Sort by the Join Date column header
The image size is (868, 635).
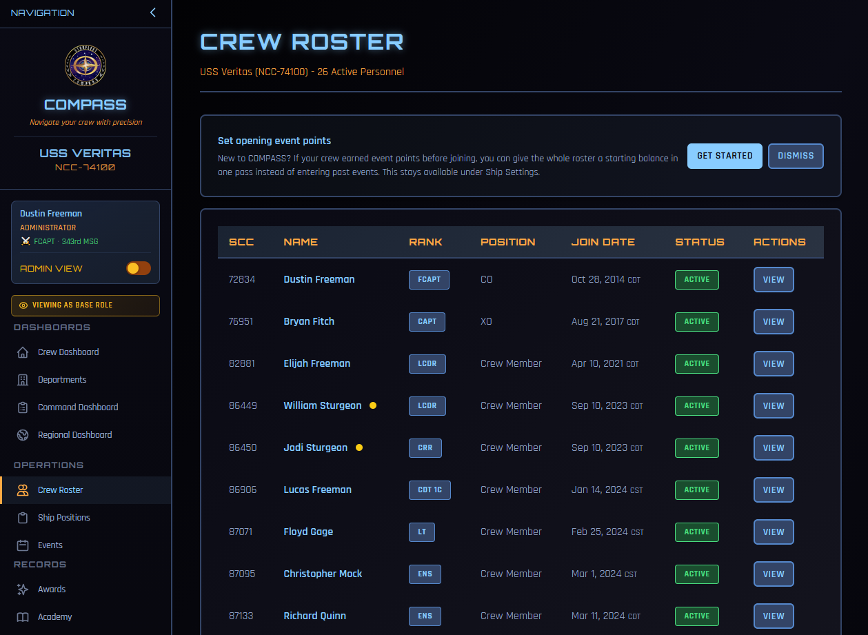(x=603, y=242)
